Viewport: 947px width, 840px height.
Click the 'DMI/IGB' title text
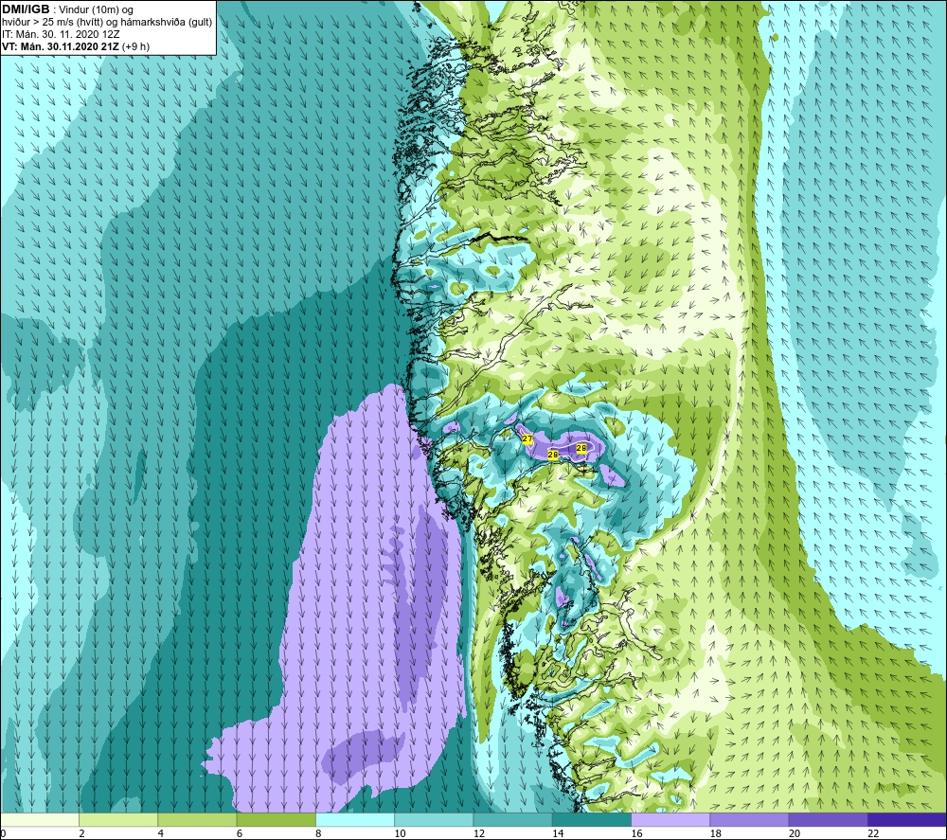26,9
